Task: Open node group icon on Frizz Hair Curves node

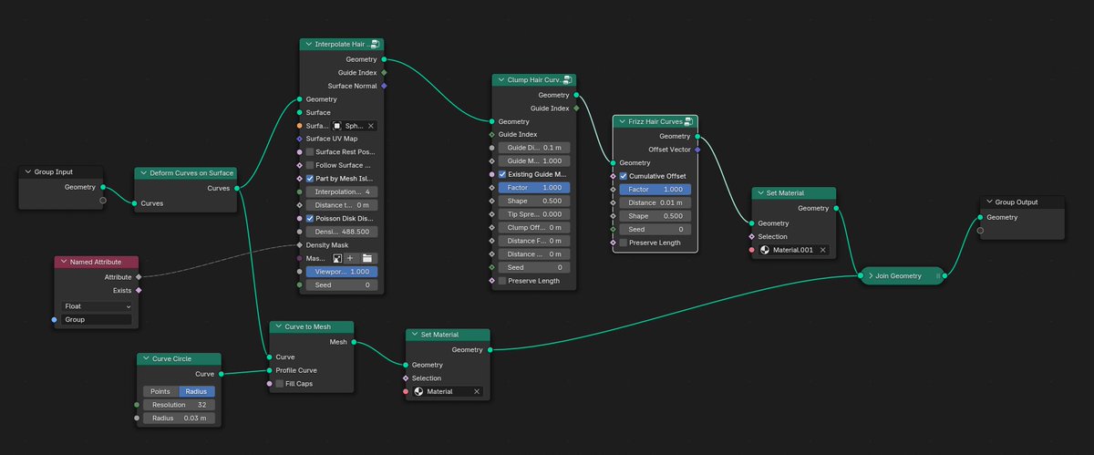Action: (688, 121)
